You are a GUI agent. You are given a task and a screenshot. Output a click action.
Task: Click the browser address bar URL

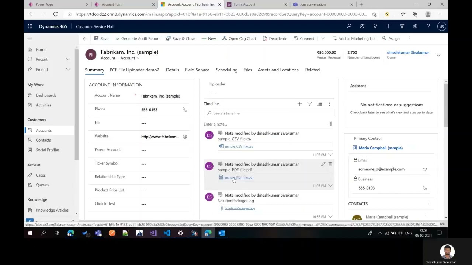221,14
